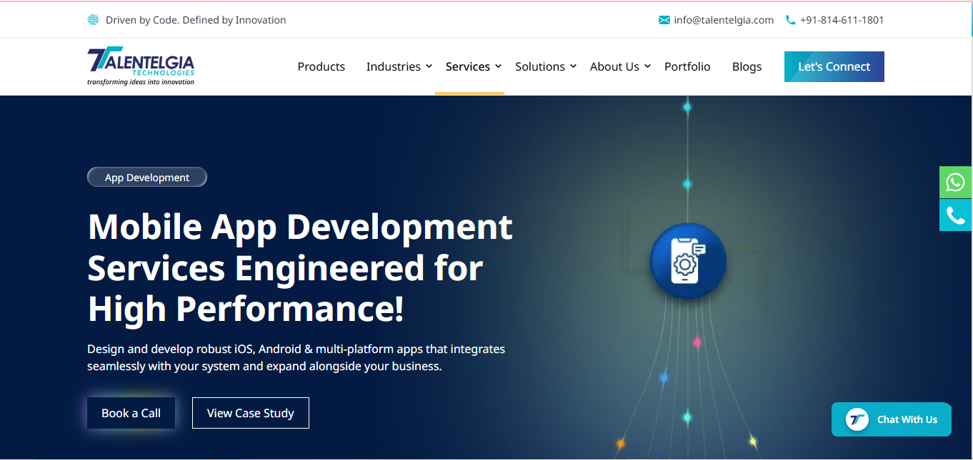Image resolution: width=973 pixels, height=460 pixels.
Task: Click the phone icon beside +91-814-611-1801
Action: 790,20
